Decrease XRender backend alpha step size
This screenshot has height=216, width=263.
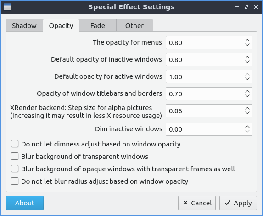pos(247,113)
